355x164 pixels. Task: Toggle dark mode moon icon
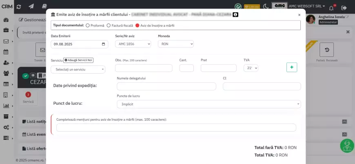(x=266, y=7)
